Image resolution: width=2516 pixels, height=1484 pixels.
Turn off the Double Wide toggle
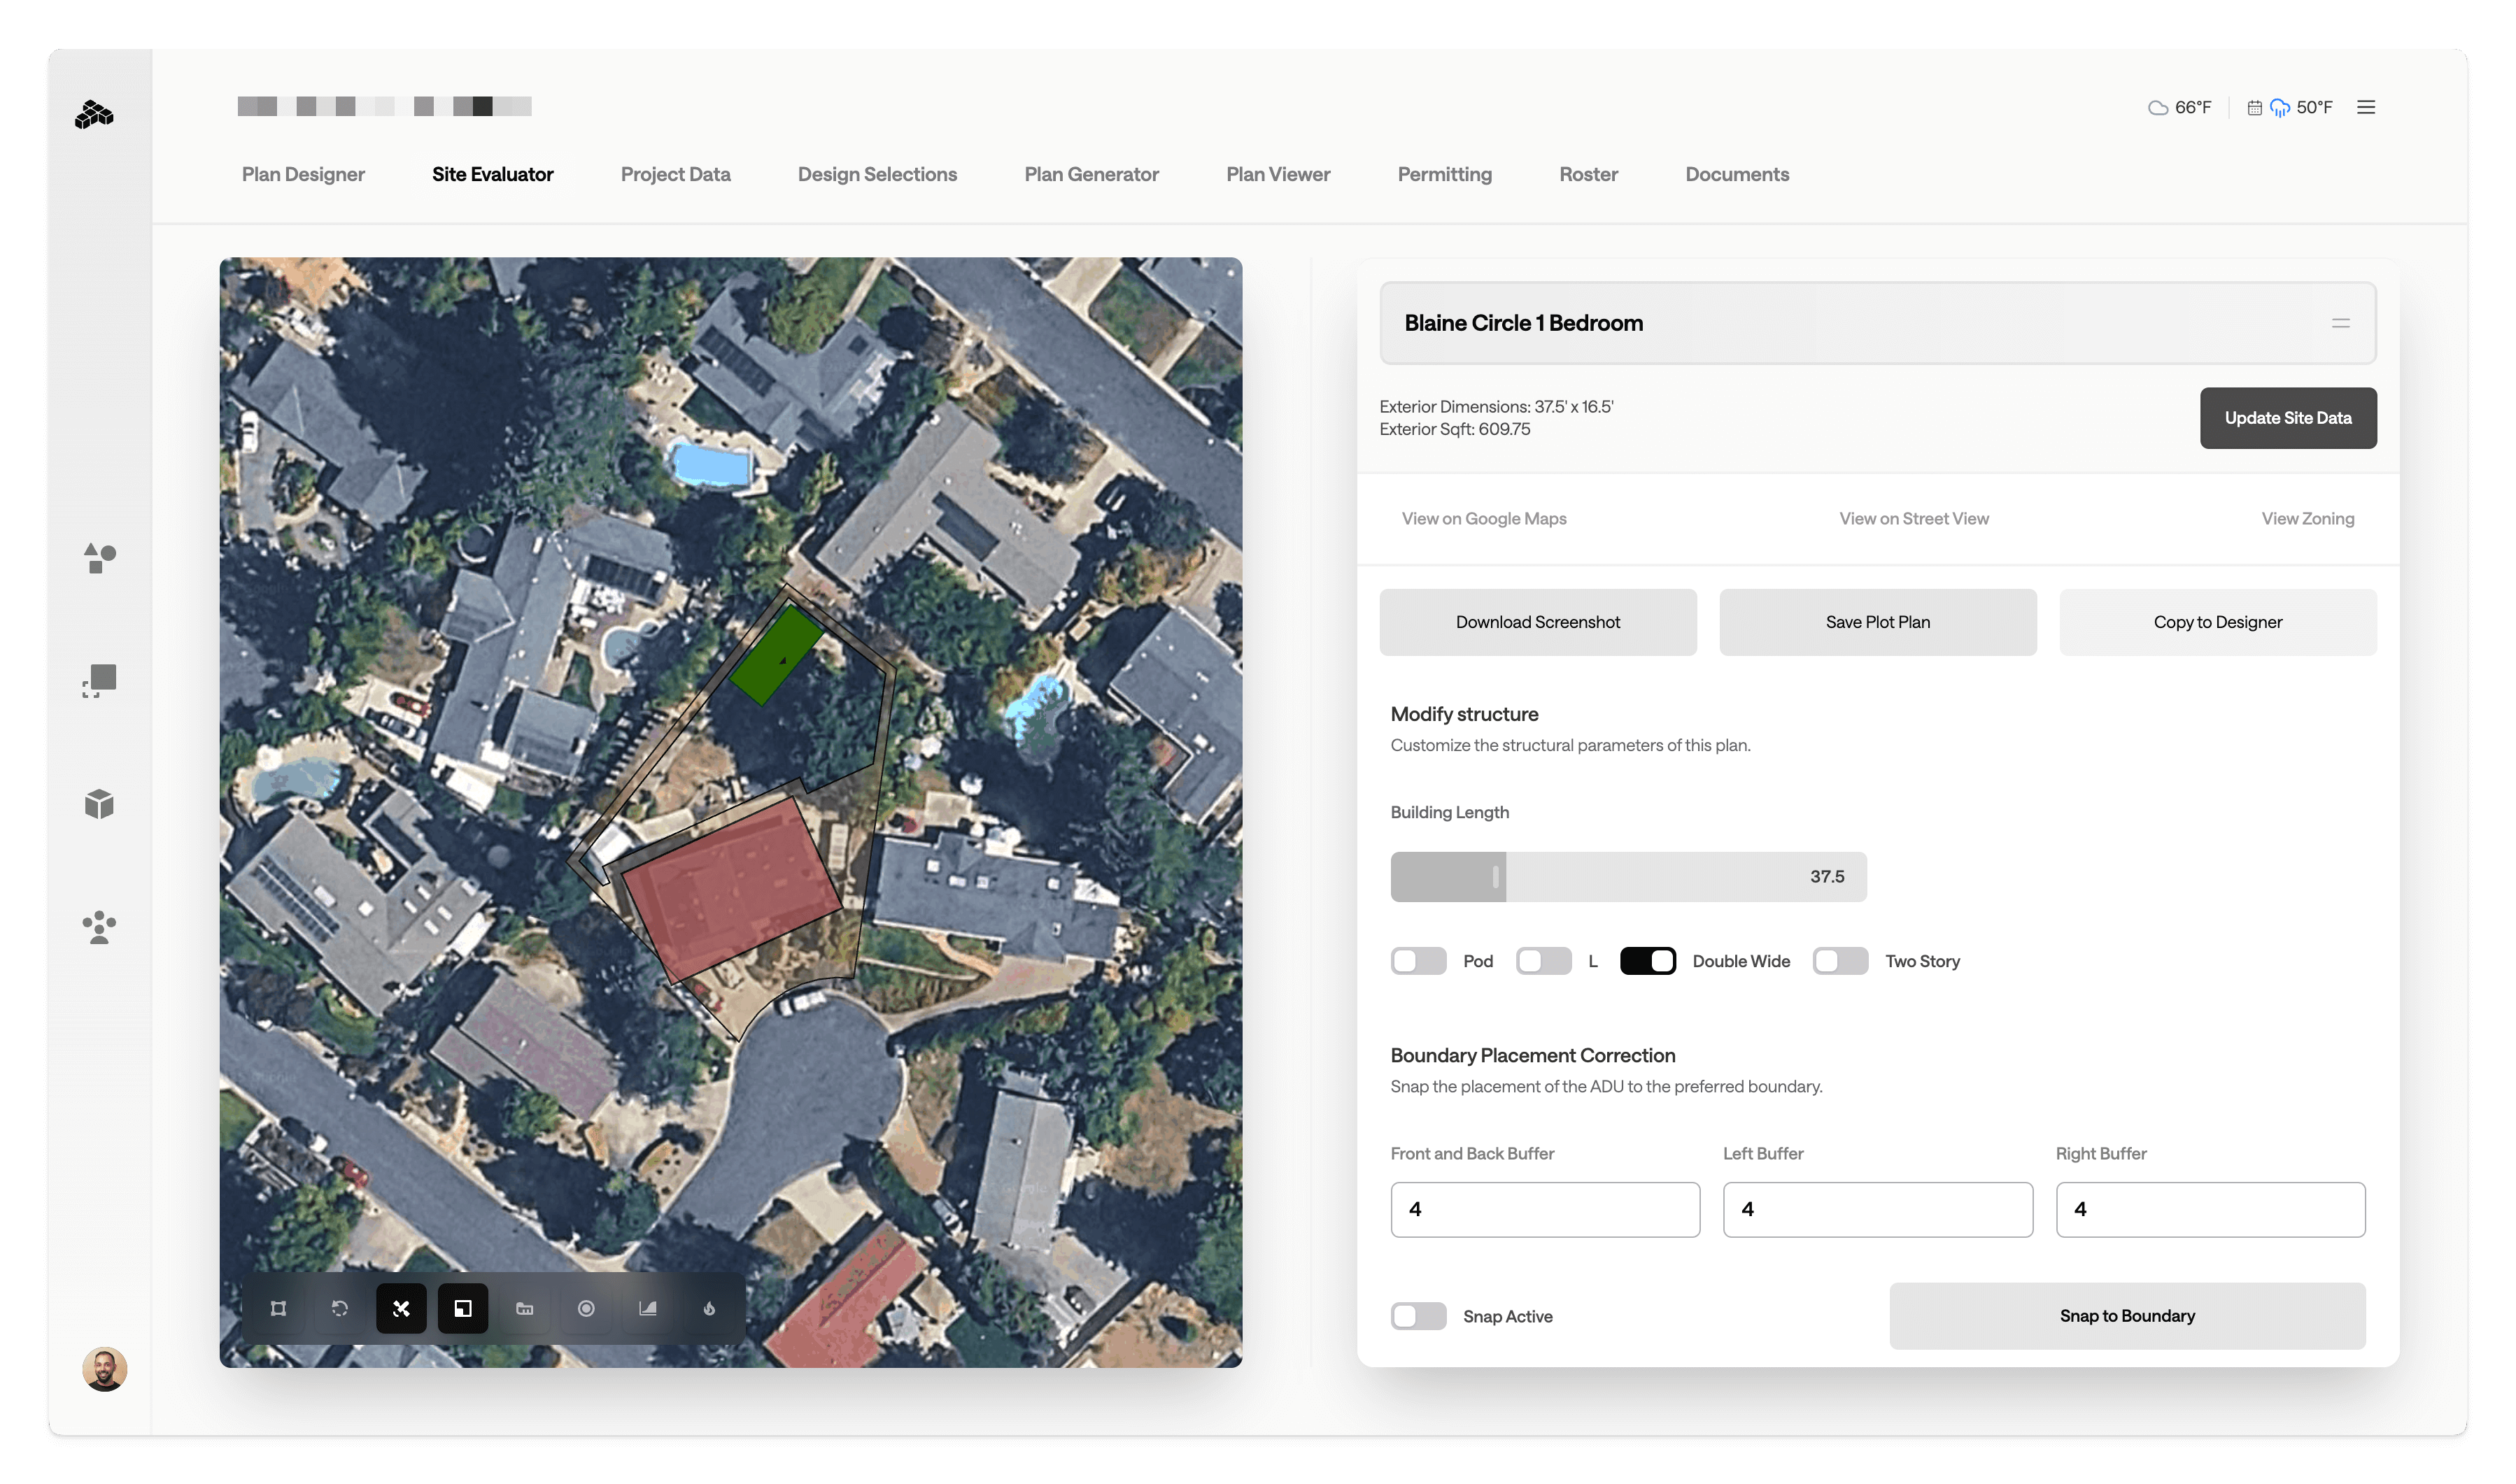[1648, 961]
